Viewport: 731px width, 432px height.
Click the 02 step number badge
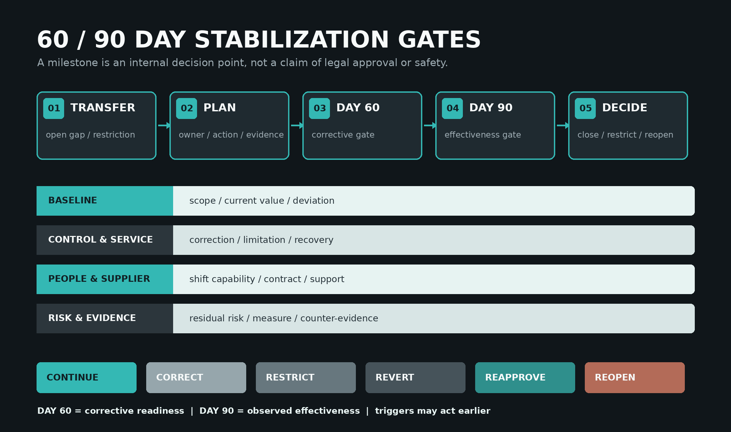tap(186, 108)
